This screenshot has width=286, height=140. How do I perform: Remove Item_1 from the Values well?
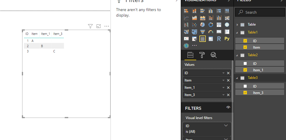pyautogui.click(x=228, y=88)
